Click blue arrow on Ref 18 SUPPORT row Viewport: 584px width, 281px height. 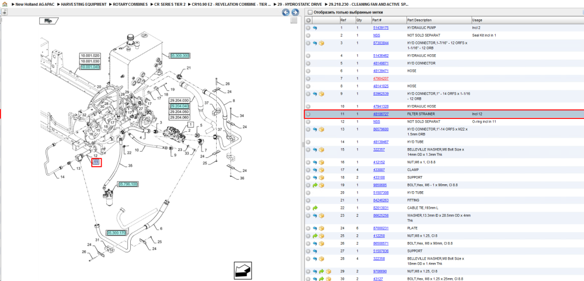pyautogui.click(x=315, y=178)
